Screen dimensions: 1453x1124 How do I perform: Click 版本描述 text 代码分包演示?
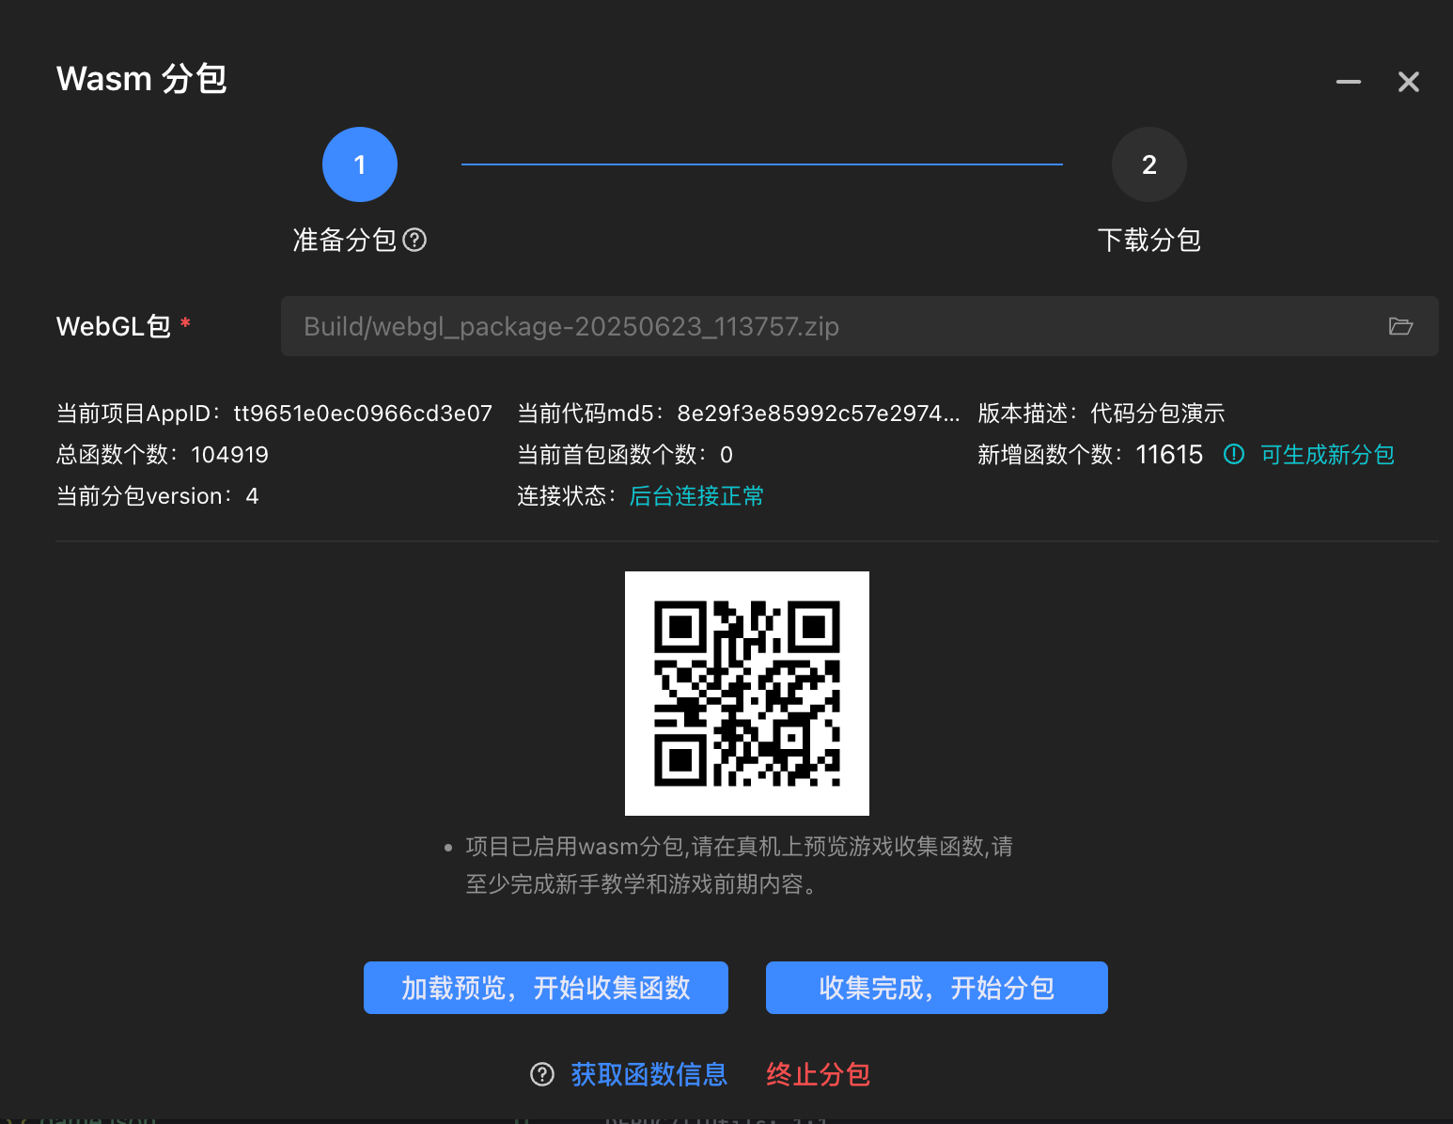point(1157,414)
